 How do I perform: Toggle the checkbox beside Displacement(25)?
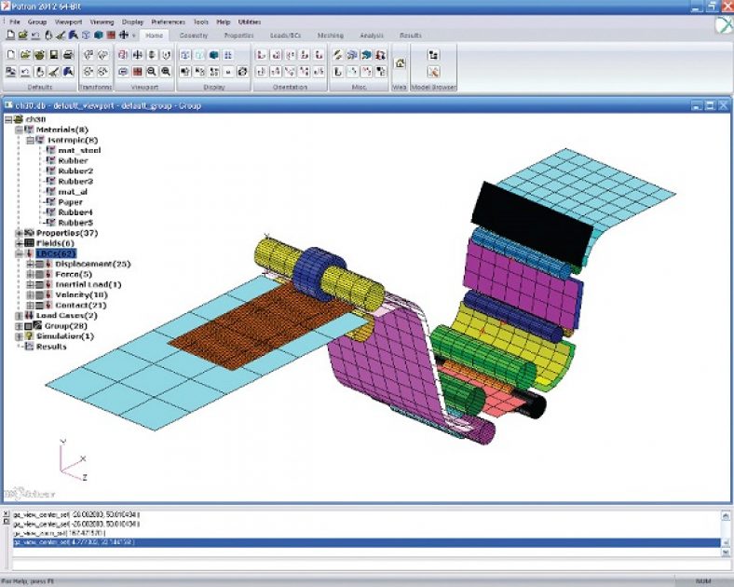(39, 264)
